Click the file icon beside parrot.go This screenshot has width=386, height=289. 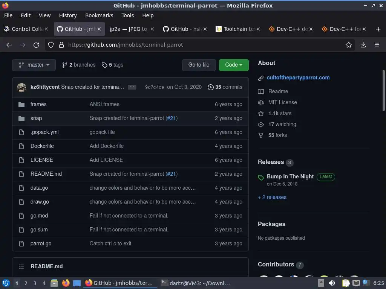coord(21,244)
